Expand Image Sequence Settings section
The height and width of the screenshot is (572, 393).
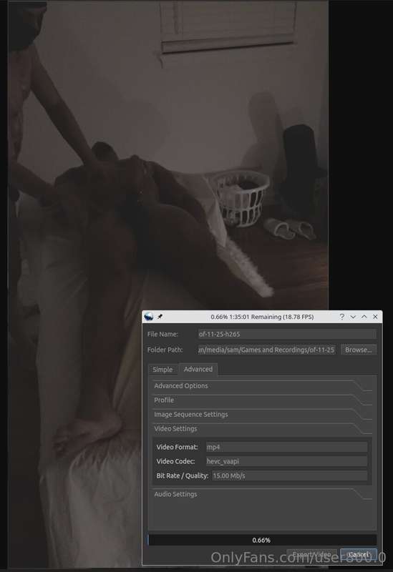pyautogui.click(x=262, y=415)
